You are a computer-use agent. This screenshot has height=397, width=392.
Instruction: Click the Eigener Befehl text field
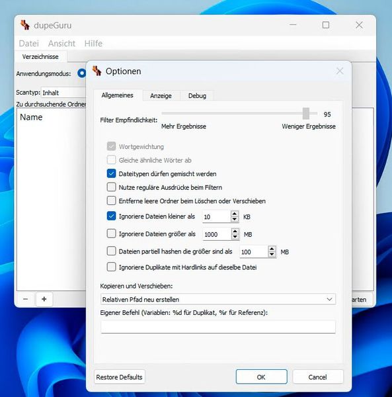tap(218, 327)
